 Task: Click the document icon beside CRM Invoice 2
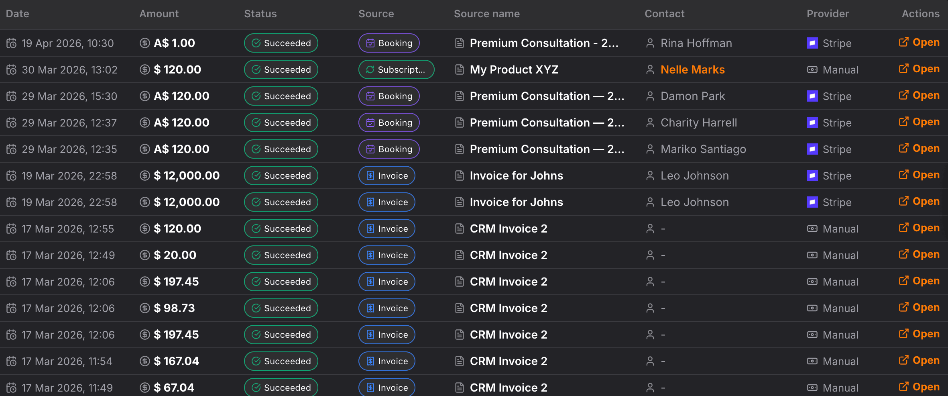(x=459, y=229)
